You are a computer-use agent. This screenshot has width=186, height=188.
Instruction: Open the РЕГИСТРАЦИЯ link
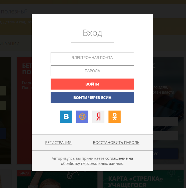(x=58, y=143)
